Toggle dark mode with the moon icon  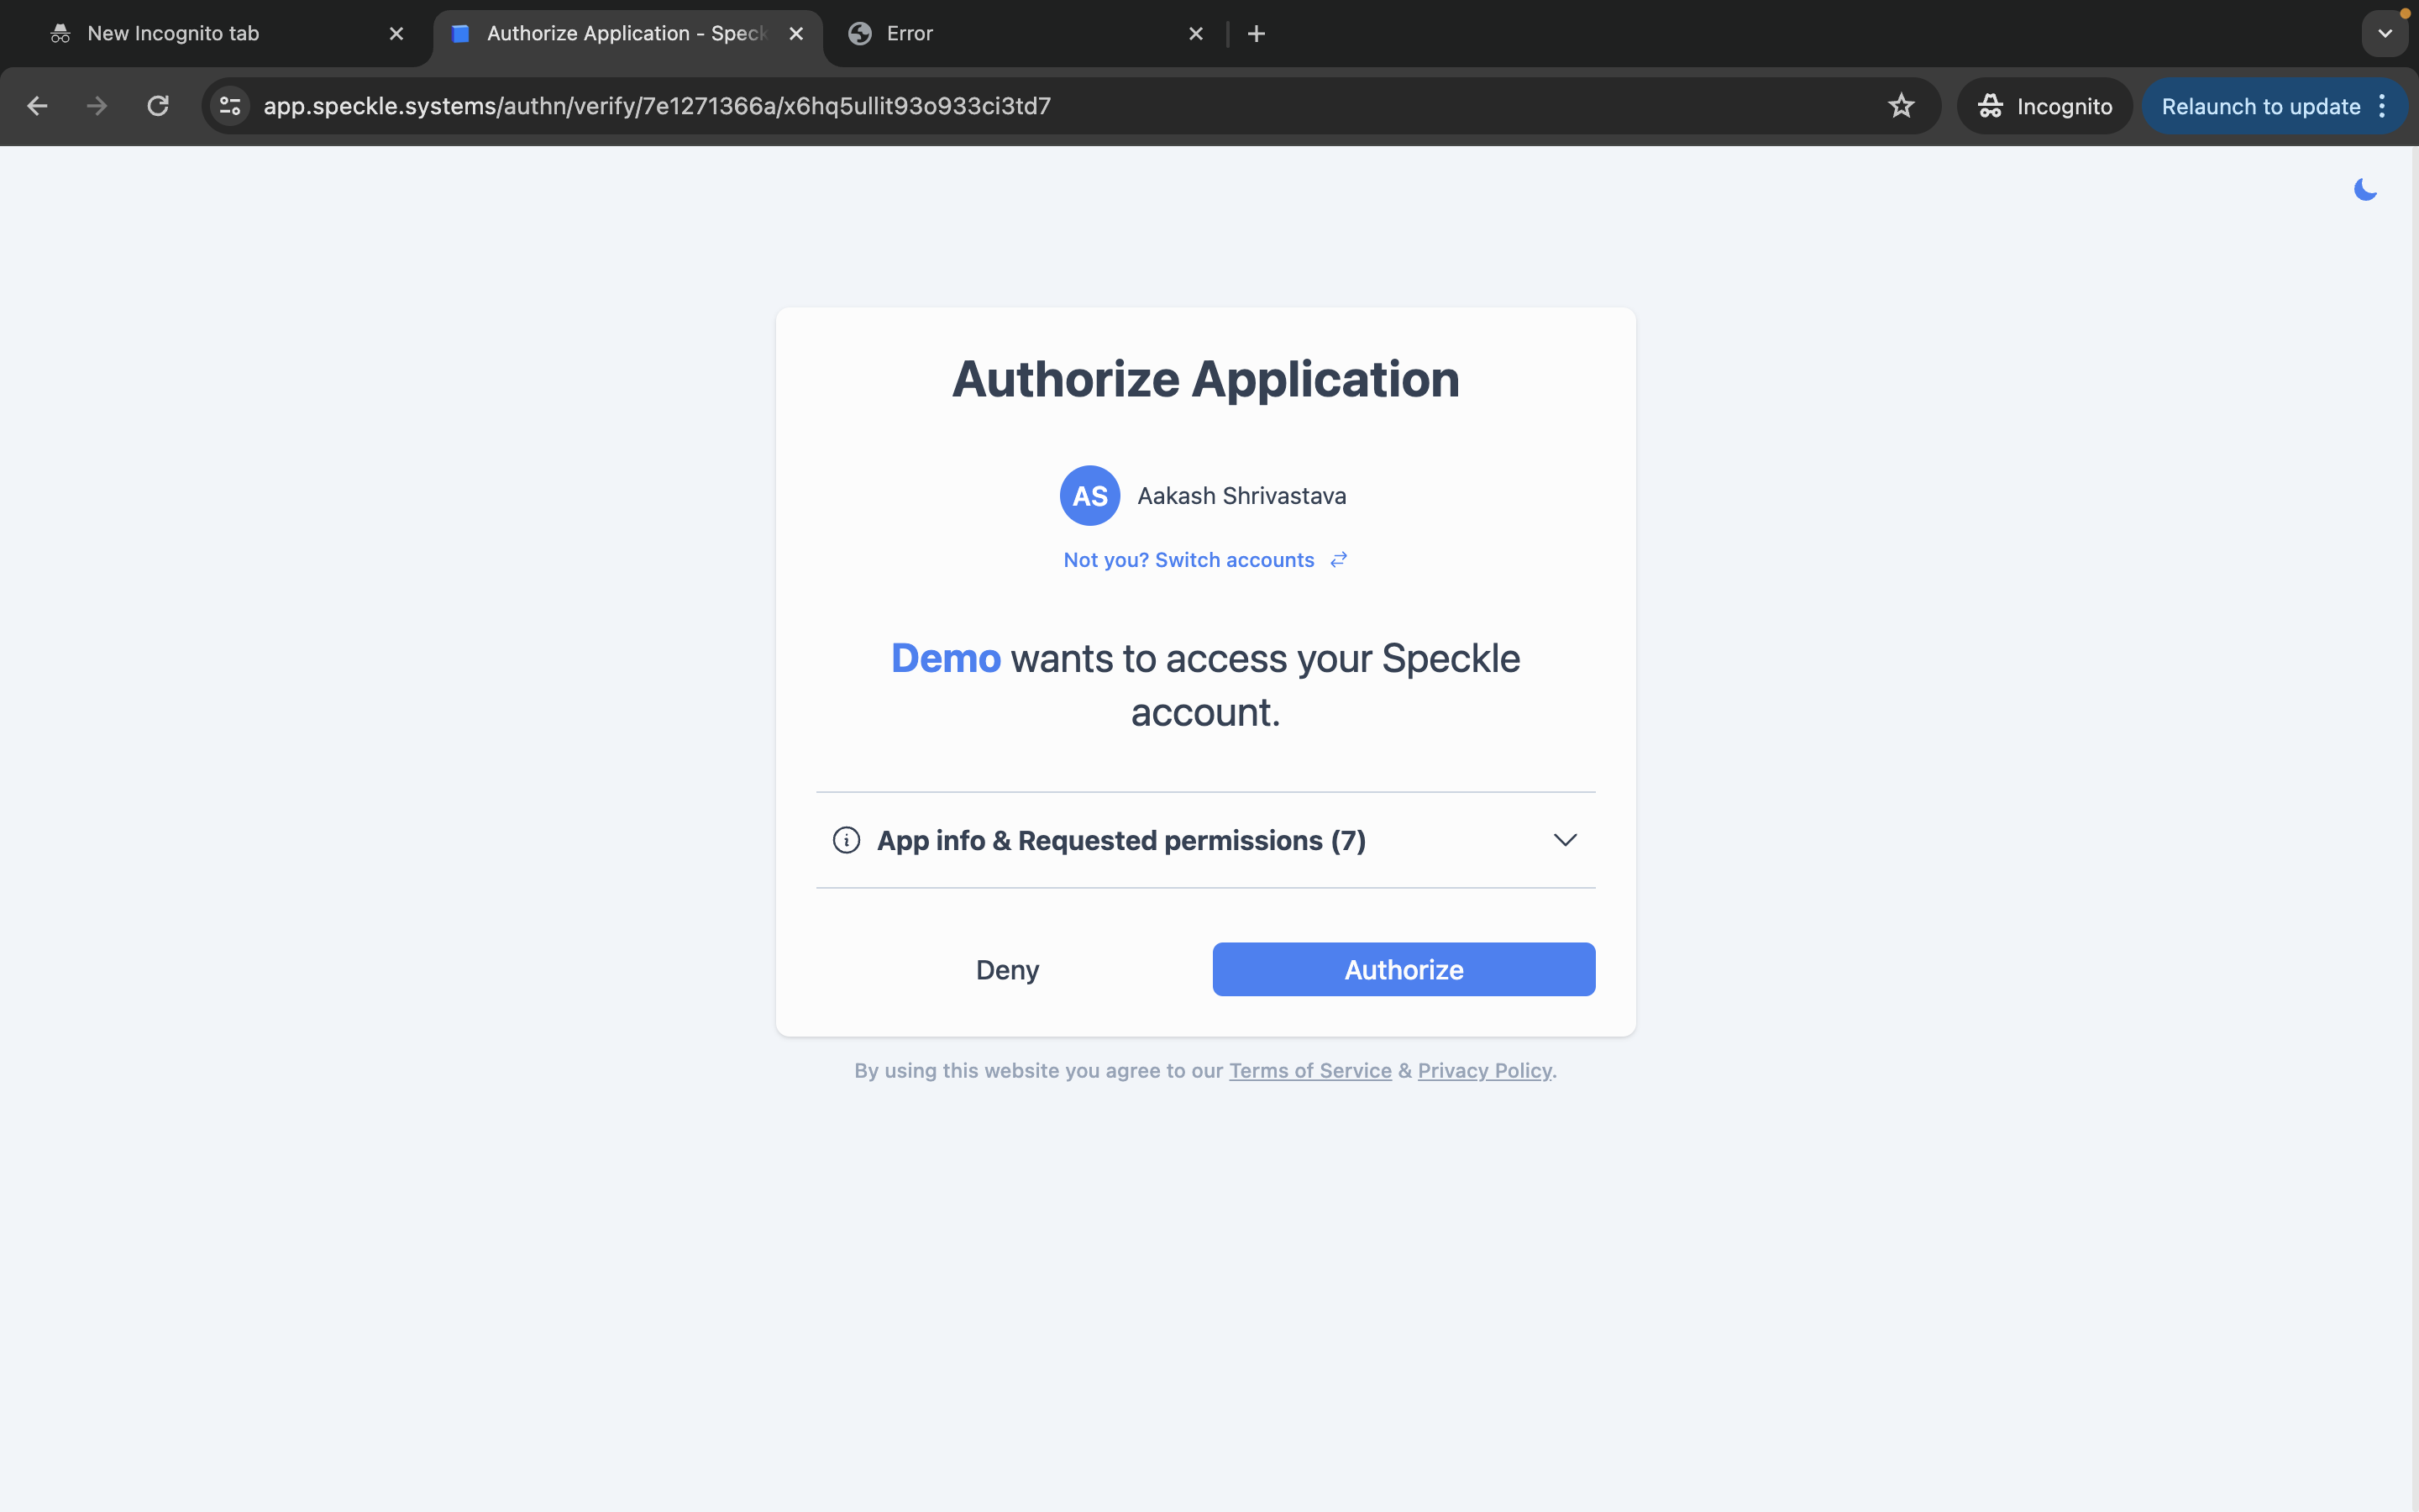coord(2364,189)
